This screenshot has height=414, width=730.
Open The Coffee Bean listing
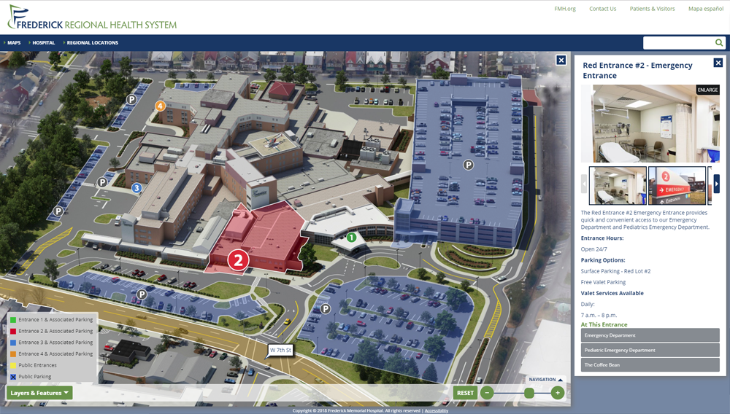coord(650,364)
